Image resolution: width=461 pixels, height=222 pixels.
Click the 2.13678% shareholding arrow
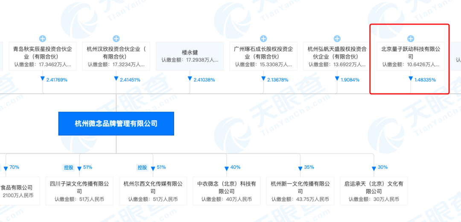274,80
